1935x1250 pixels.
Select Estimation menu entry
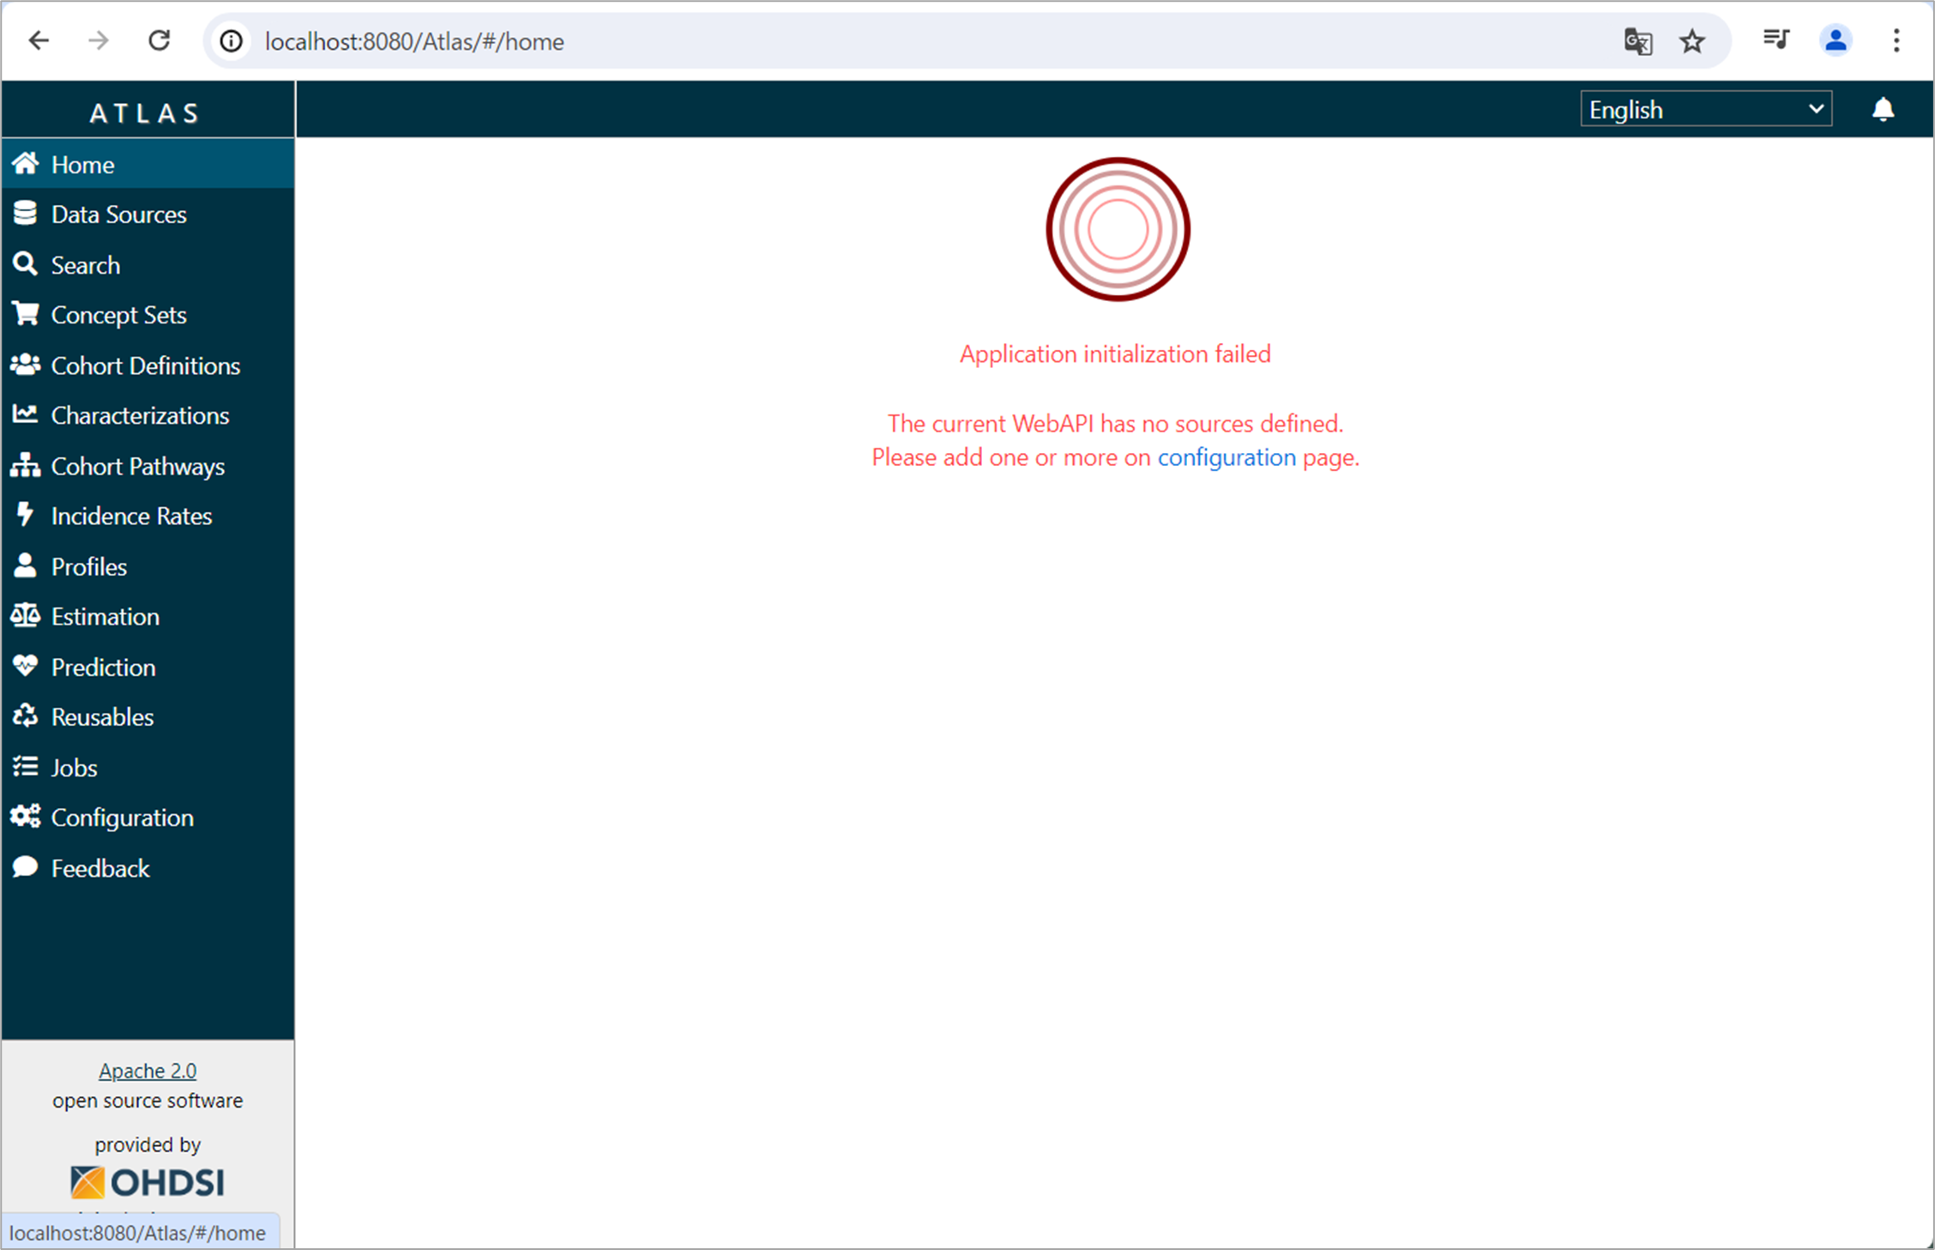[x=148, y=616]
